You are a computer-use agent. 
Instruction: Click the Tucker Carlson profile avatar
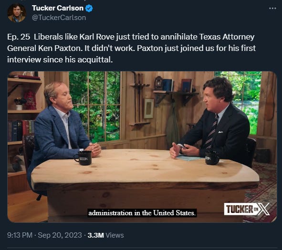pyautogui.click(x=17, y=13)
